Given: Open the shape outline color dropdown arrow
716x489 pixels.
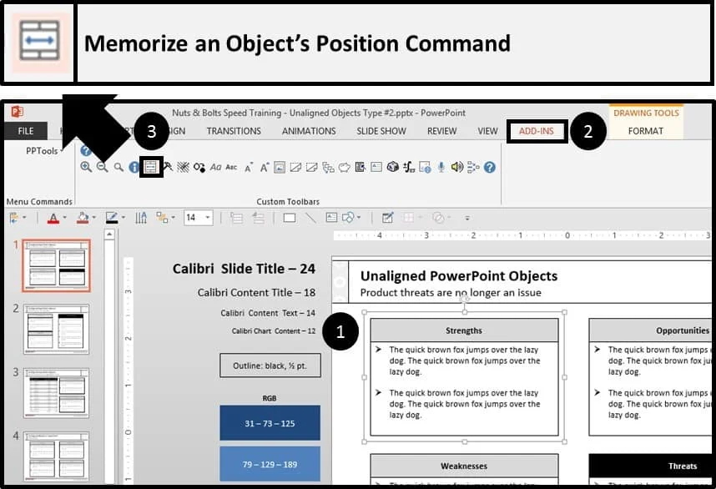Looking at the screenshot, I should pyautogui.click(x=124, y=218).
